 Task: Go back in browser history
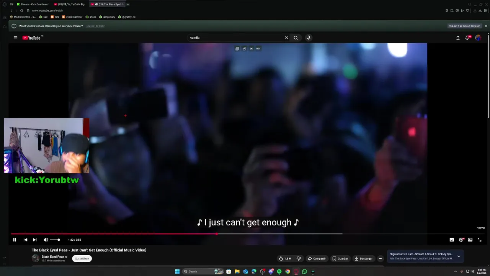(11, 10)
